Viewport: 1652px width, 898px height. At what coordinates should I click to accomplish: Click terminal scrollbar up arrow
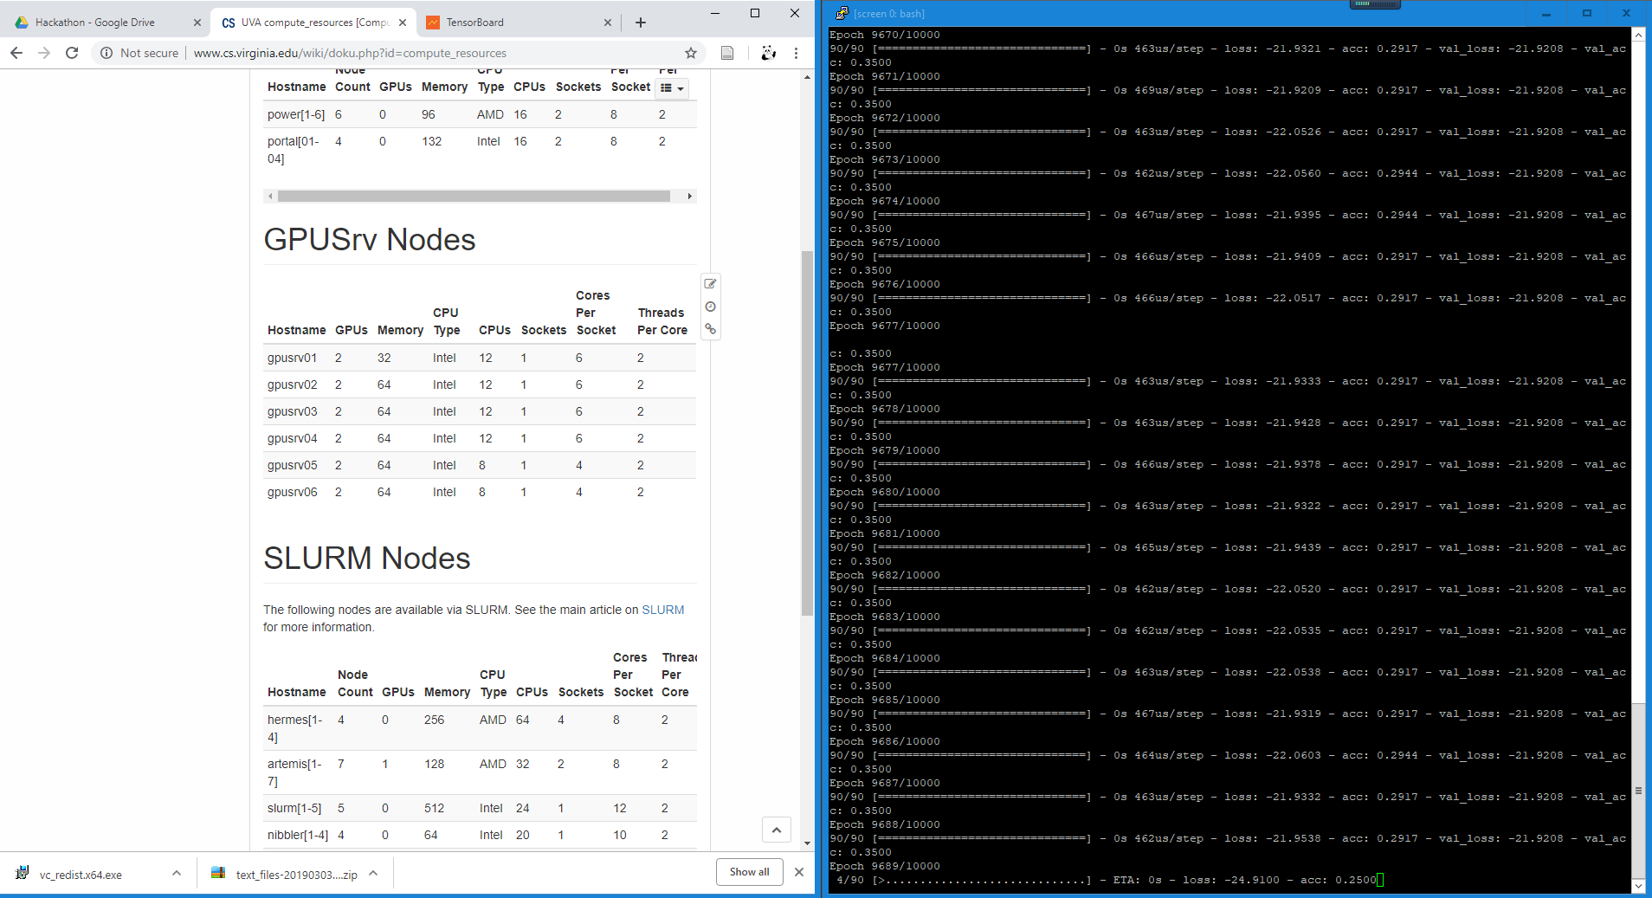click(x=1638, y=35)
